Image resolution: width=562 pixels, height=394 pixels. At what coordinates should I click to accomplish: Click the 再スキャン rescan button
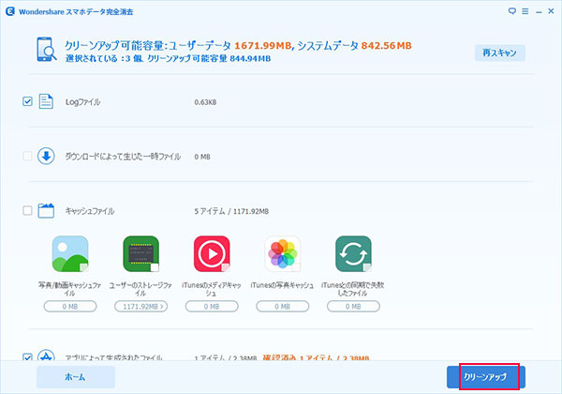(x=500, y=53)
